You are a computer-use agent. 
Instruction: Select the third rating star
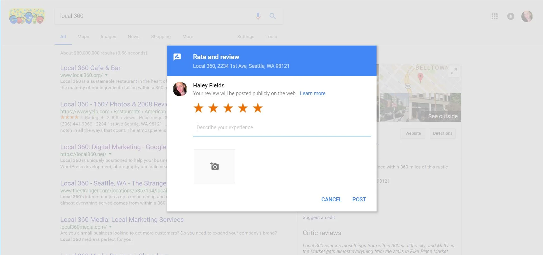point(228,108)
